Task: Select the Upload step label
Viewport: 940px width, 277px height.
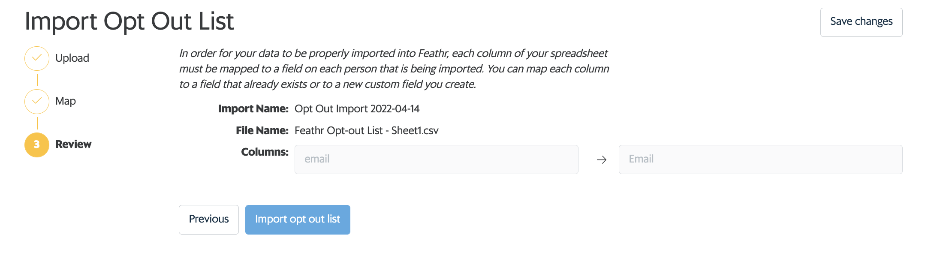Action: [72, 58]
